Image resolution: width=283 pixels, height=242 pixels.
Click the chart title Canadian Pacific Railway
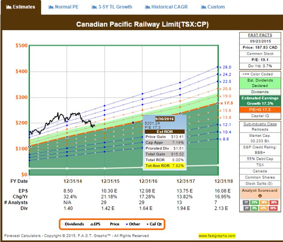142,24
